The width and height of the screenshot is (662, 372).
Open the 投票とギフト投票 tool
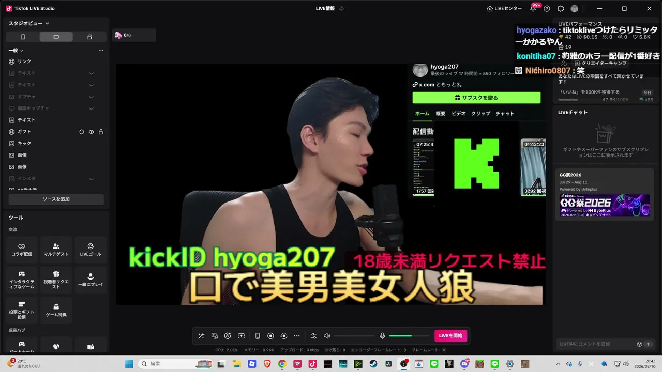(22, 310)
